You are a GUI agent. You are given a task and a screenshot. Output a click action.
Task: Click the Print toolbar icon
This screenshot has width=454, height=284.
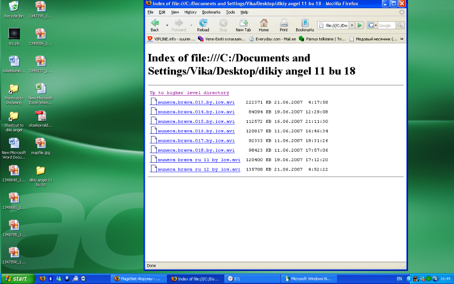coord(284,24)
